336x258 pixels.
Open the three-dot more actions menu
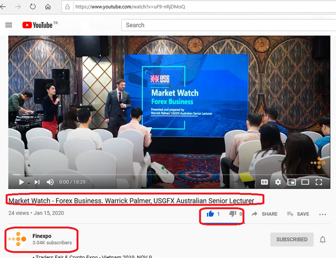click(322, 214)
